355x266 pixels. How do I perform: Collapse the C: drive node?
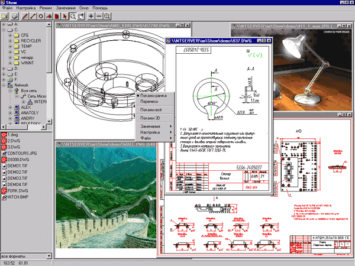(x=4, y=30)
